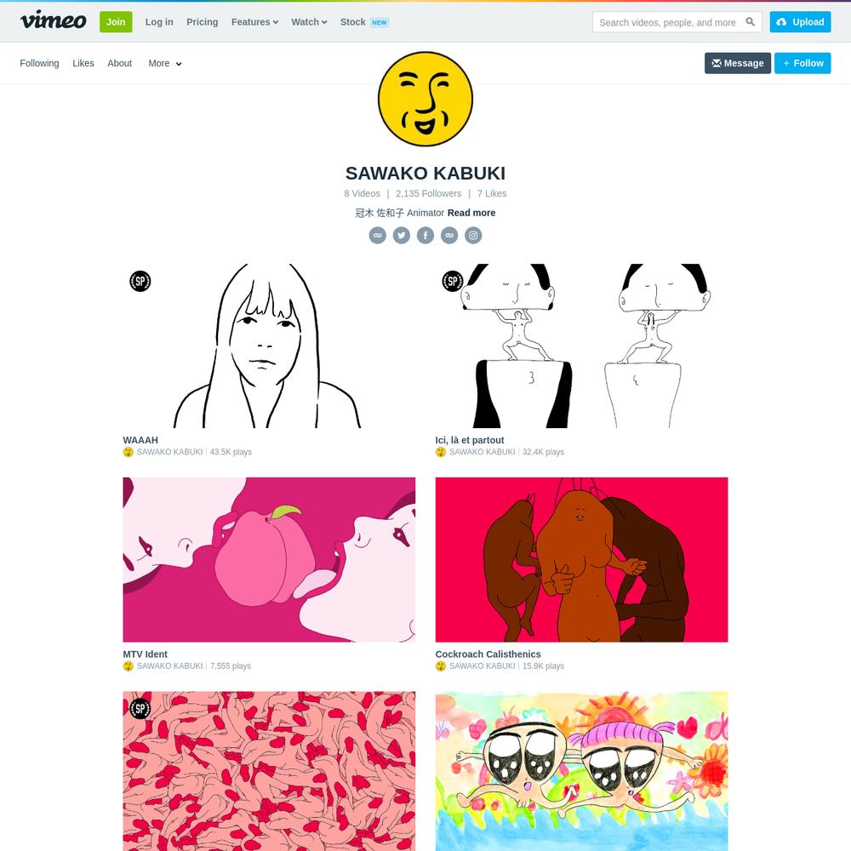Open the Likes tab
Viewport: 851px width, 851px height.
click(83, 63)
